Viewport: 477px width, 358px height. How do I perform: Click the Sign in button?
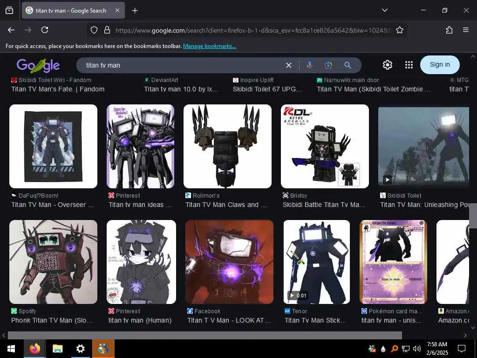[x=440, y=64]
